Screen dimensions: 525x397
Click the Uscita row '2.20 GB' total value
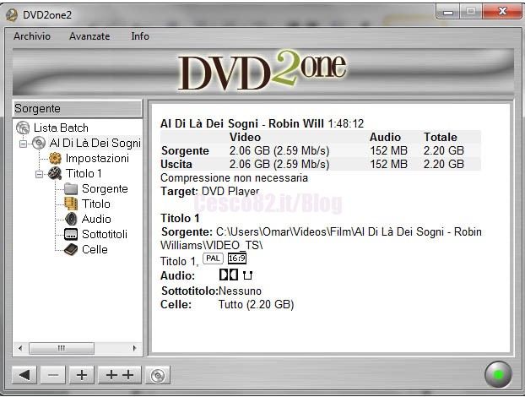tap(444, 164)
